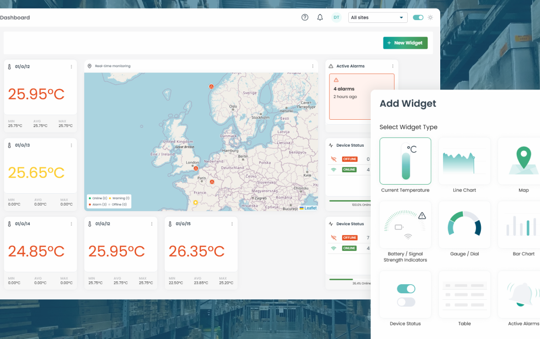Open options menu for top 01/G/12 card
Screen dimensions: 540x339
coord(71,67)
